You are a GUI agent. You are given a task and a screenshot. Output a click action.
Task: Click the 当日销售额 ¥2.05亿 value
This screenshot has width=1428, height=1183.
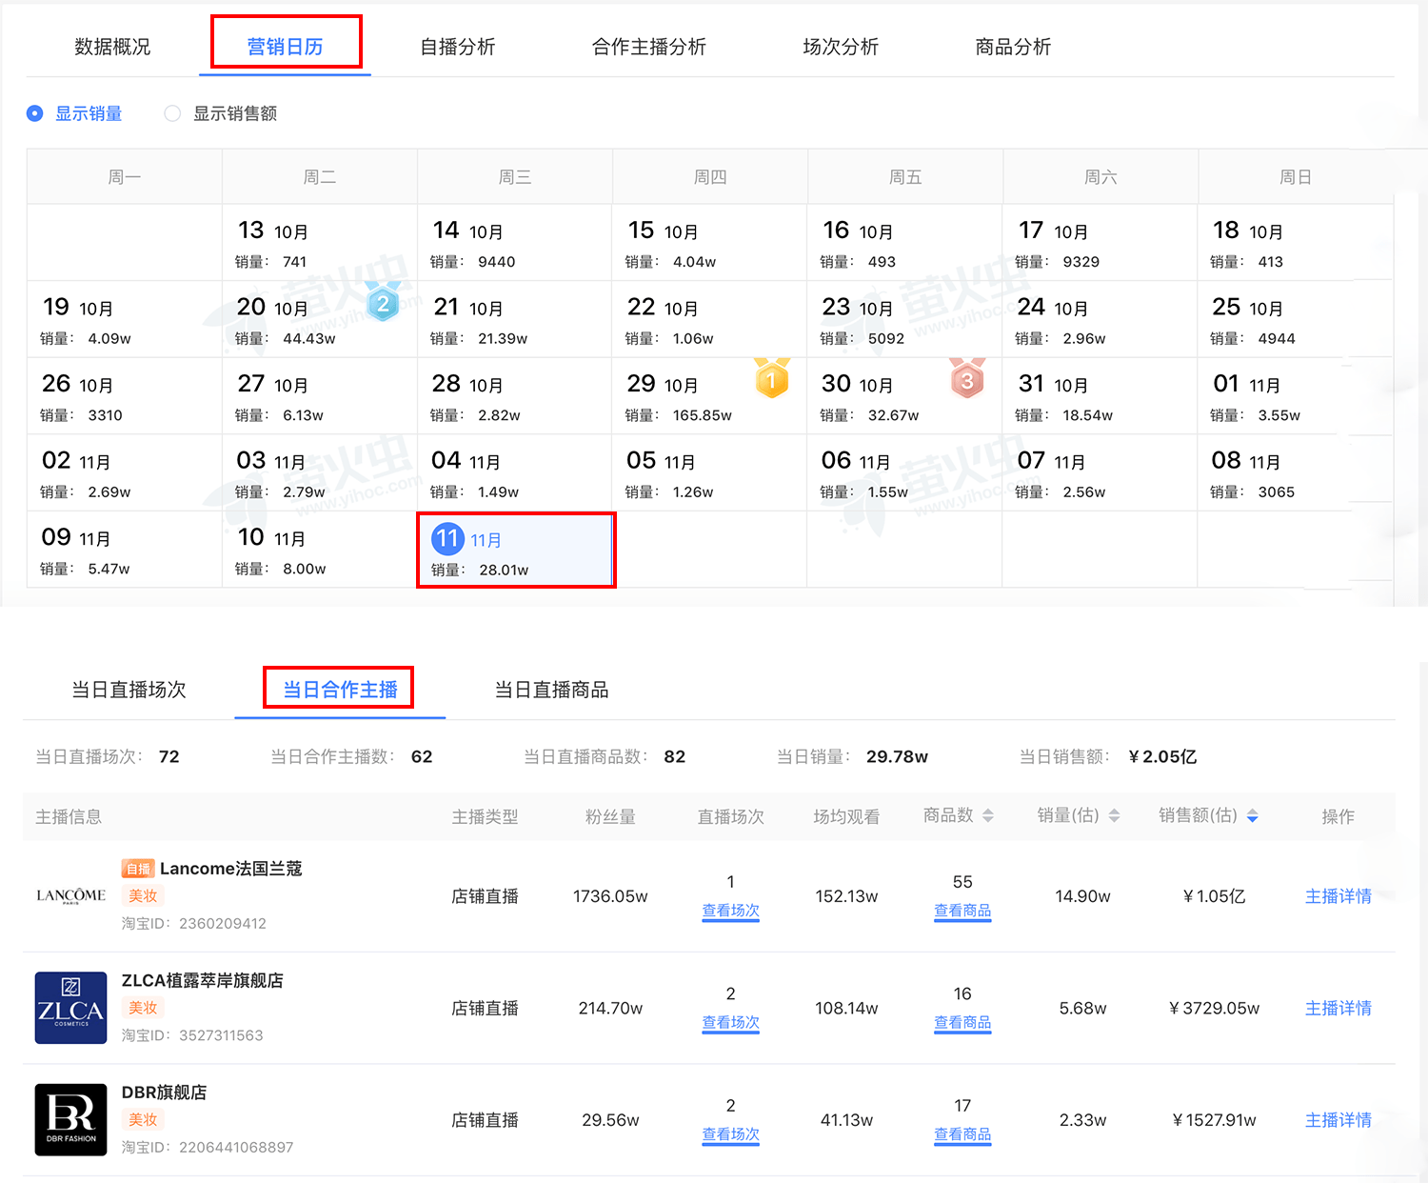[1162, 756]
